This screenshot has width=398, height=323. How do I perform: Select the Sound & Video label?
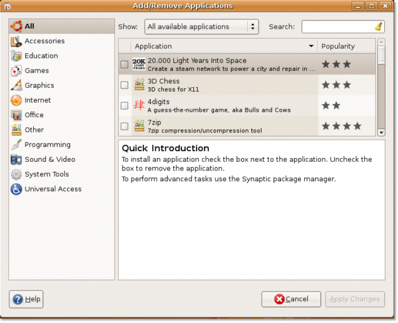click(x=50, y=159)
